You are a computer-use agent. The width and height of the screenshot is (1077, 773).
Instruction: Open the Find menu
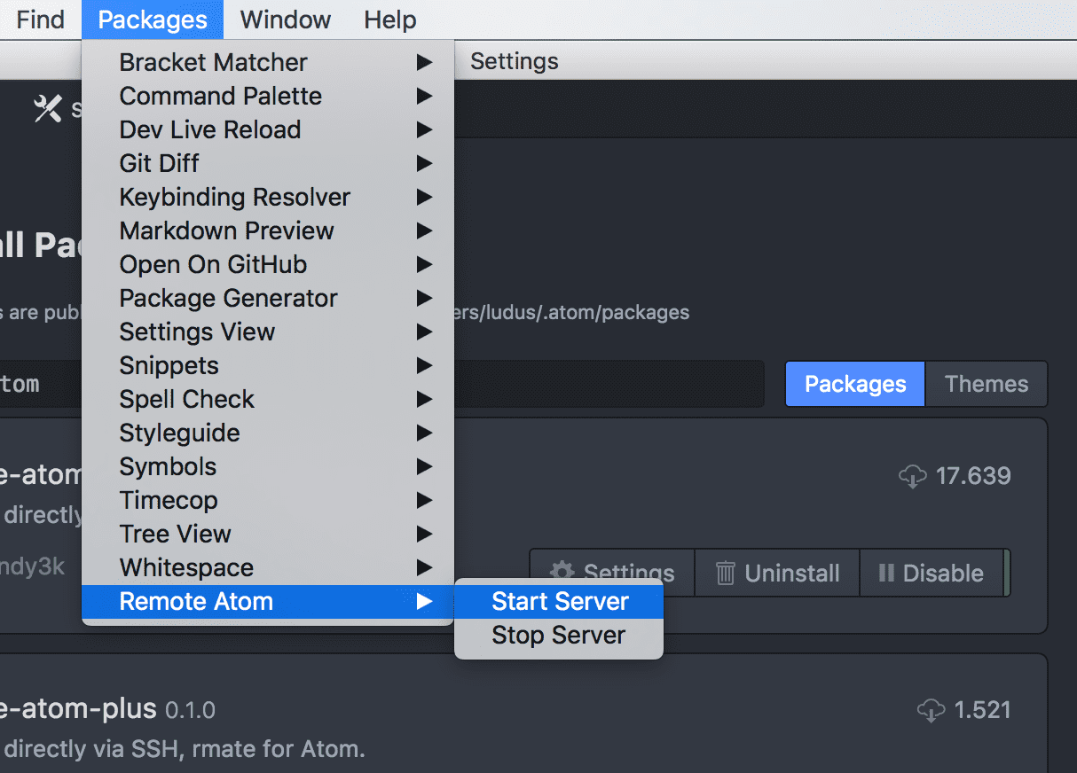tap(41, 20)
